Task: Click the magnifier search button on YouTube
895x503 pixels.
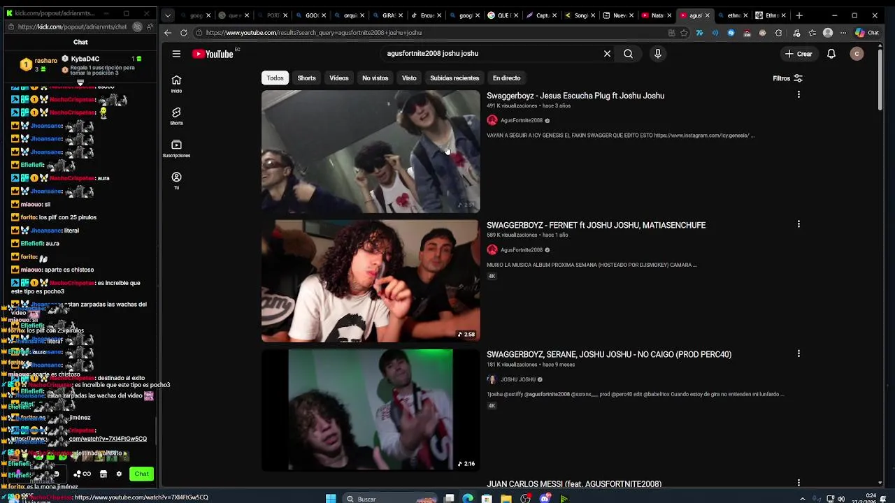Action: point(628,54)
